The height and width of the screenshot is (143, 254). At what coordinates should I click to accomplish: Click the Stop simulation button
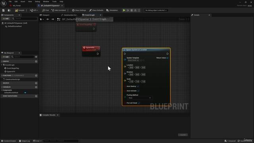tap(132, 10)
